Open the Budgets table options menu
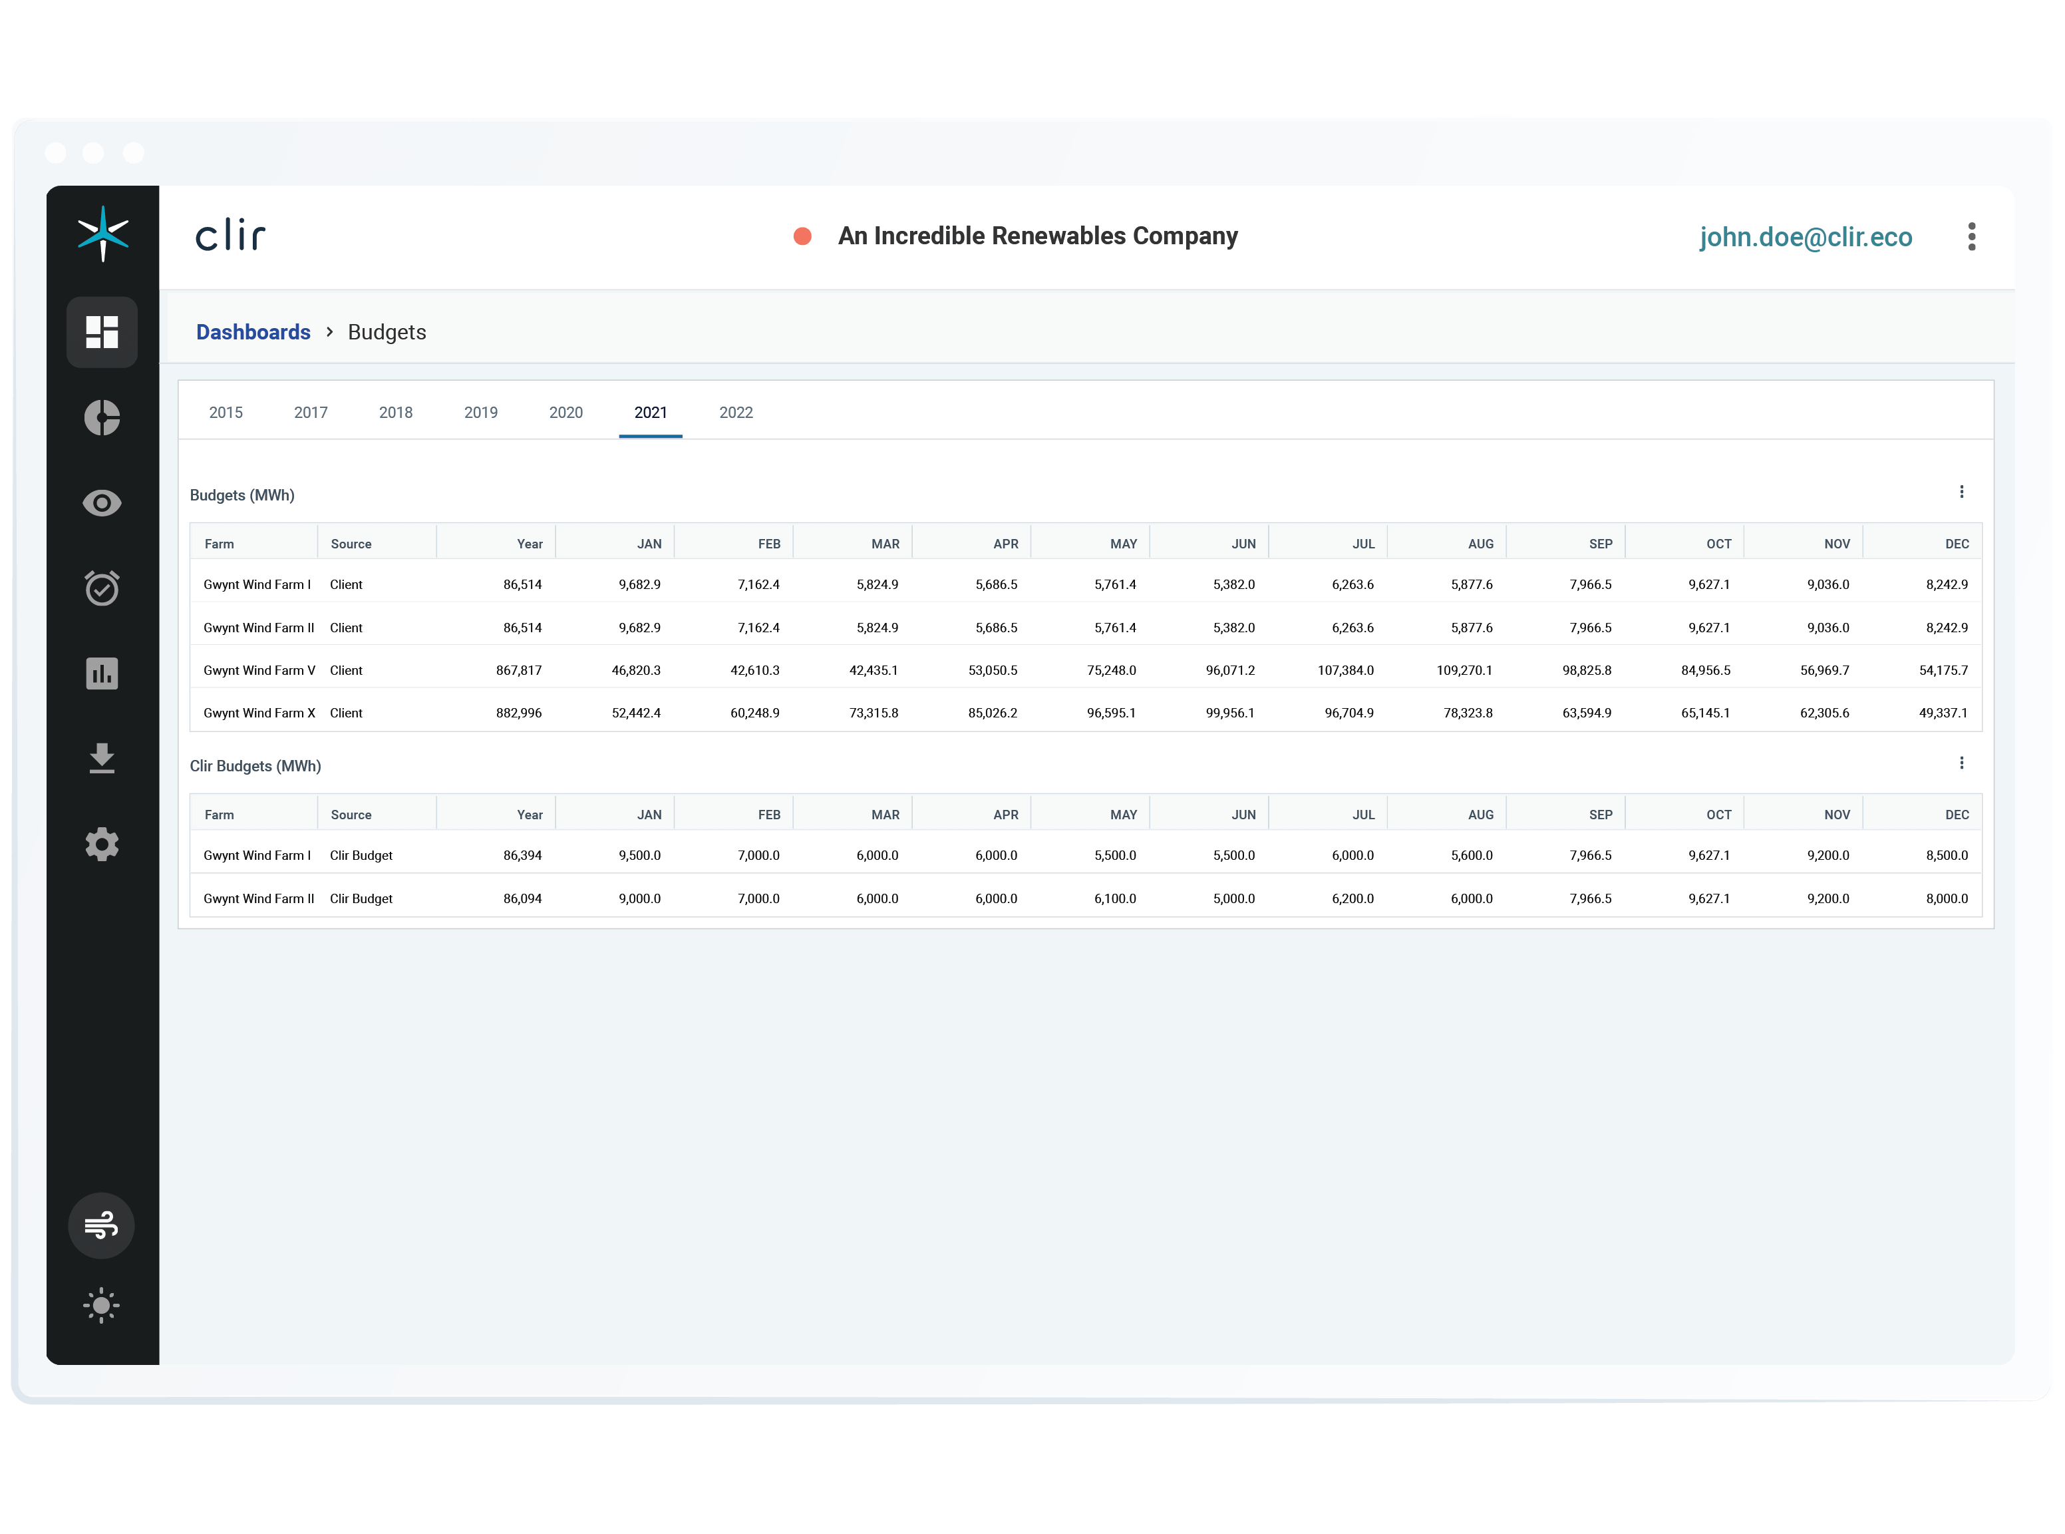 (1962, 492)
